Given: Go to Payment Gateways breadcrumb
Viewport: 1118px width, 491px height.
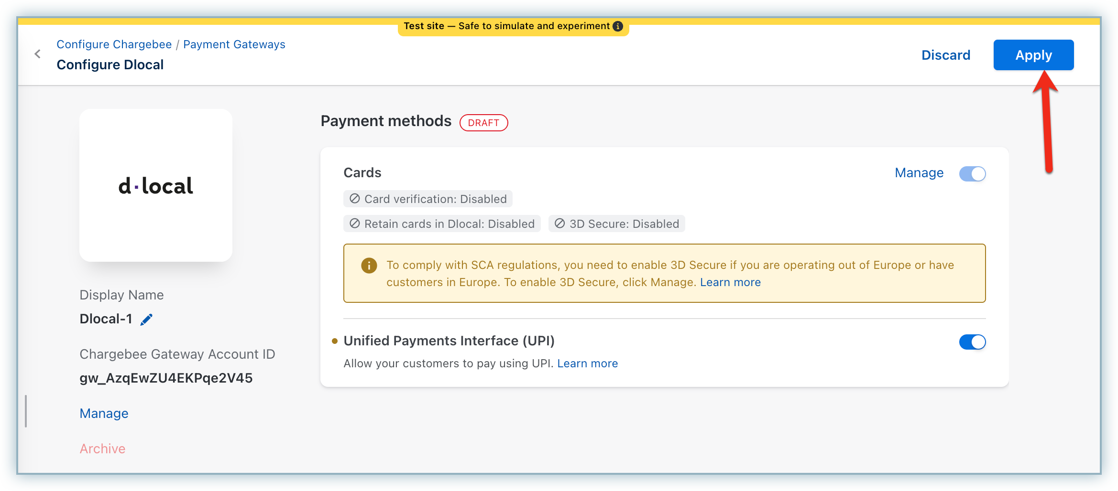Looking at the screenshot, I should 234,44.
